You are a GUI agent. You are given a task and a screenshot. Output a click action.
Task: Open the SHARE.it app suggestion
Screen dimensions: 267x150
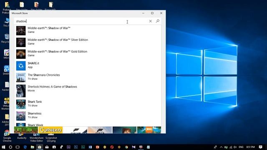pos(88,66)
